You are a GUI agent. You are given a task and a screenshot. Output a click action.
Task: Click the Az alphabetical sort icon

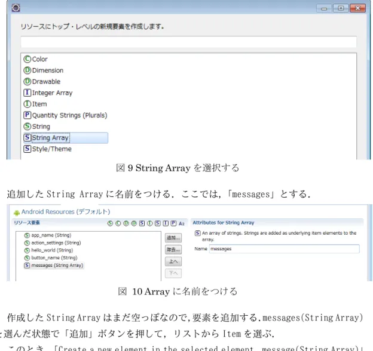tap(182, 223)
